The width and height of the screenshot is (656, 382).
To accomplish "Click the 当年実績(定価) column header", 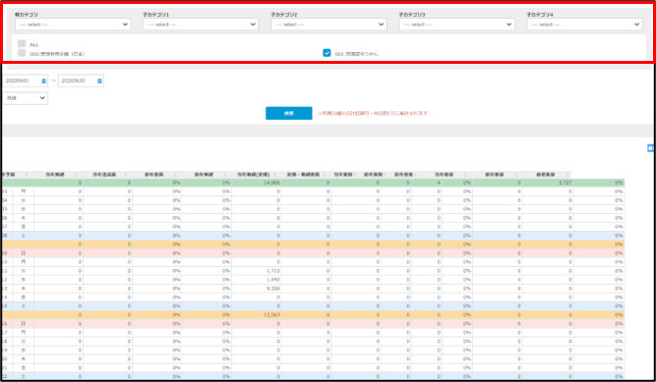I will (x=255, y=175).
